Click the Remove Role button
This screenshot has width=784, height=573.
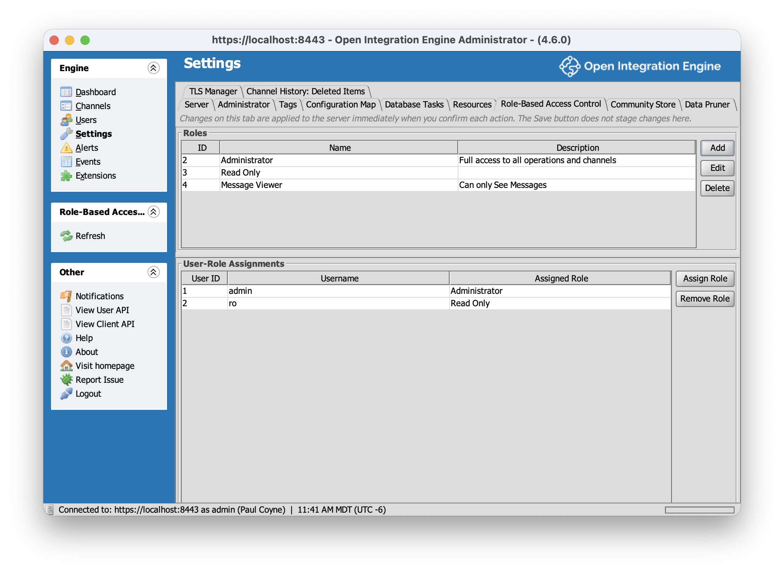(x=705, y=298)
